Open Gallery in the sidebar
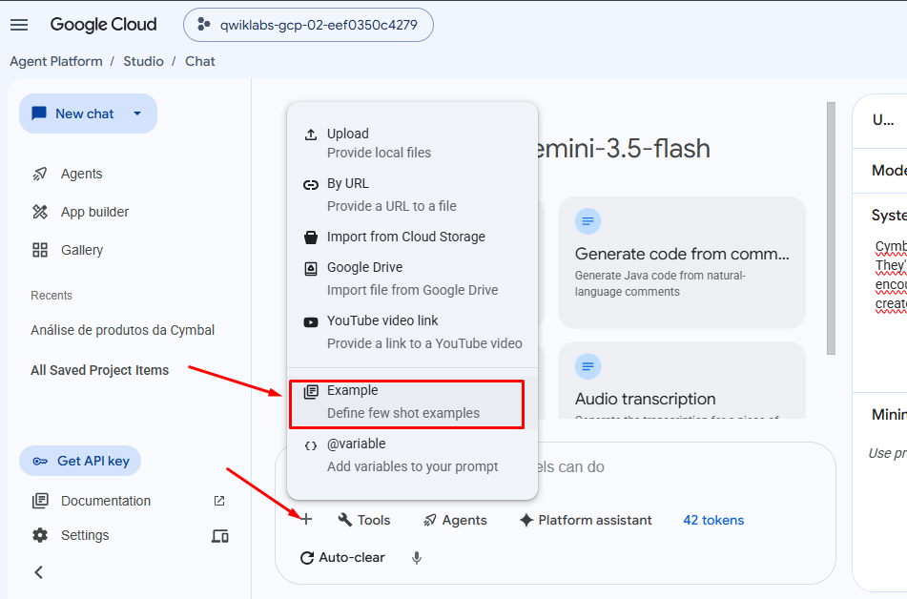This screenshot has height=599, width=907. [x=82, y=250]
